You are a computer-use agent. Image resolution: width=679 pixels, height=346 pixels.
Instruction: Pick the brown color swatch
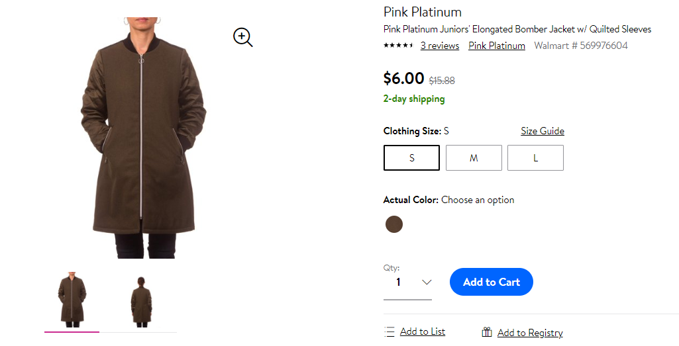pyautogui.click(x=394, y=224)
